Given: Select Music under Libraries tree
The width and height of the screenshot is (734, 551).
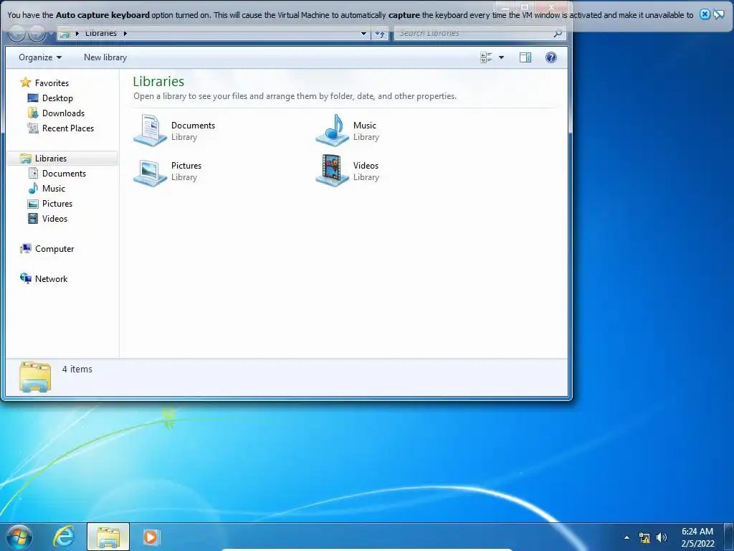Looking at the screenshot, I should pos(53,189).
